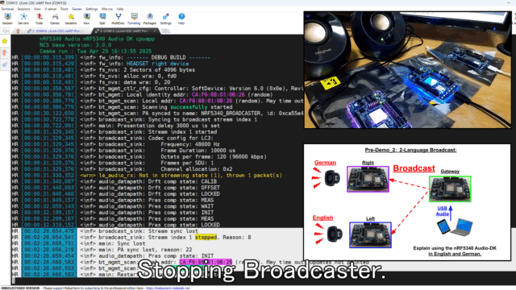Click the Servers toolbar icon
This screenshot has height=290, width=516.
click(x=23, y=19)
